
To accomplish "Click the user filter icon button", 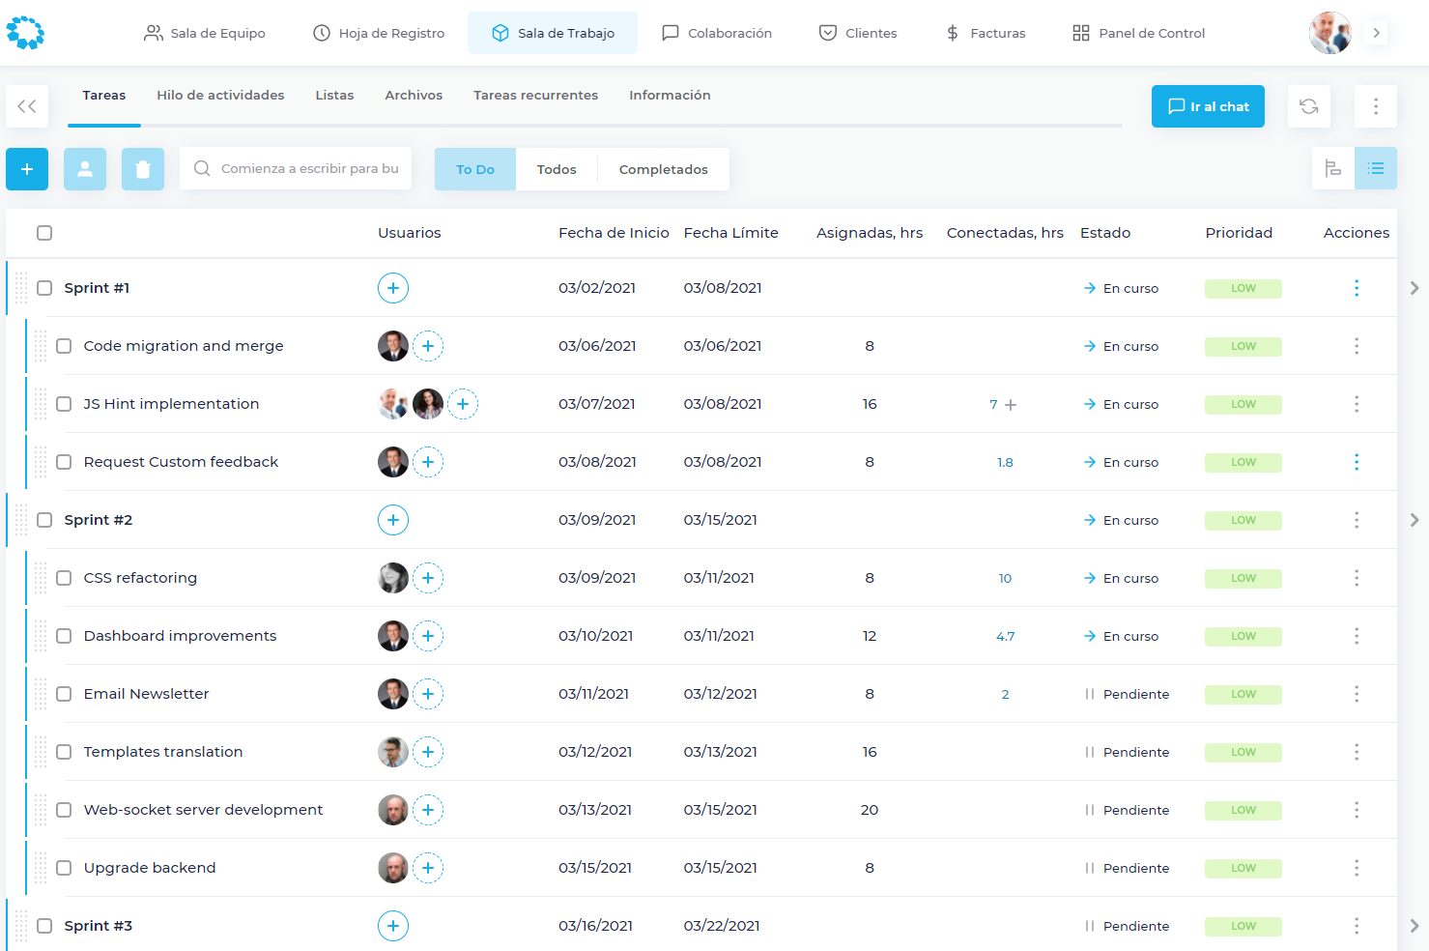I will coord(85,169).
